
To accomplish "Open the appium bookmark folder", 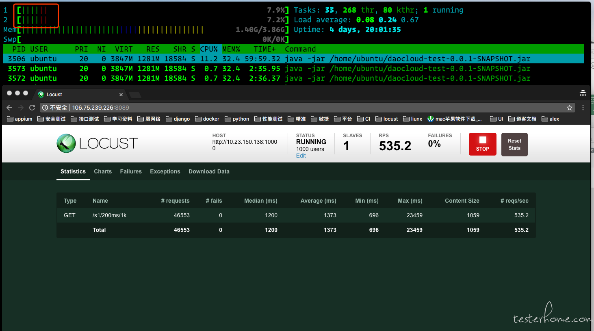I will tap(20, 119).
